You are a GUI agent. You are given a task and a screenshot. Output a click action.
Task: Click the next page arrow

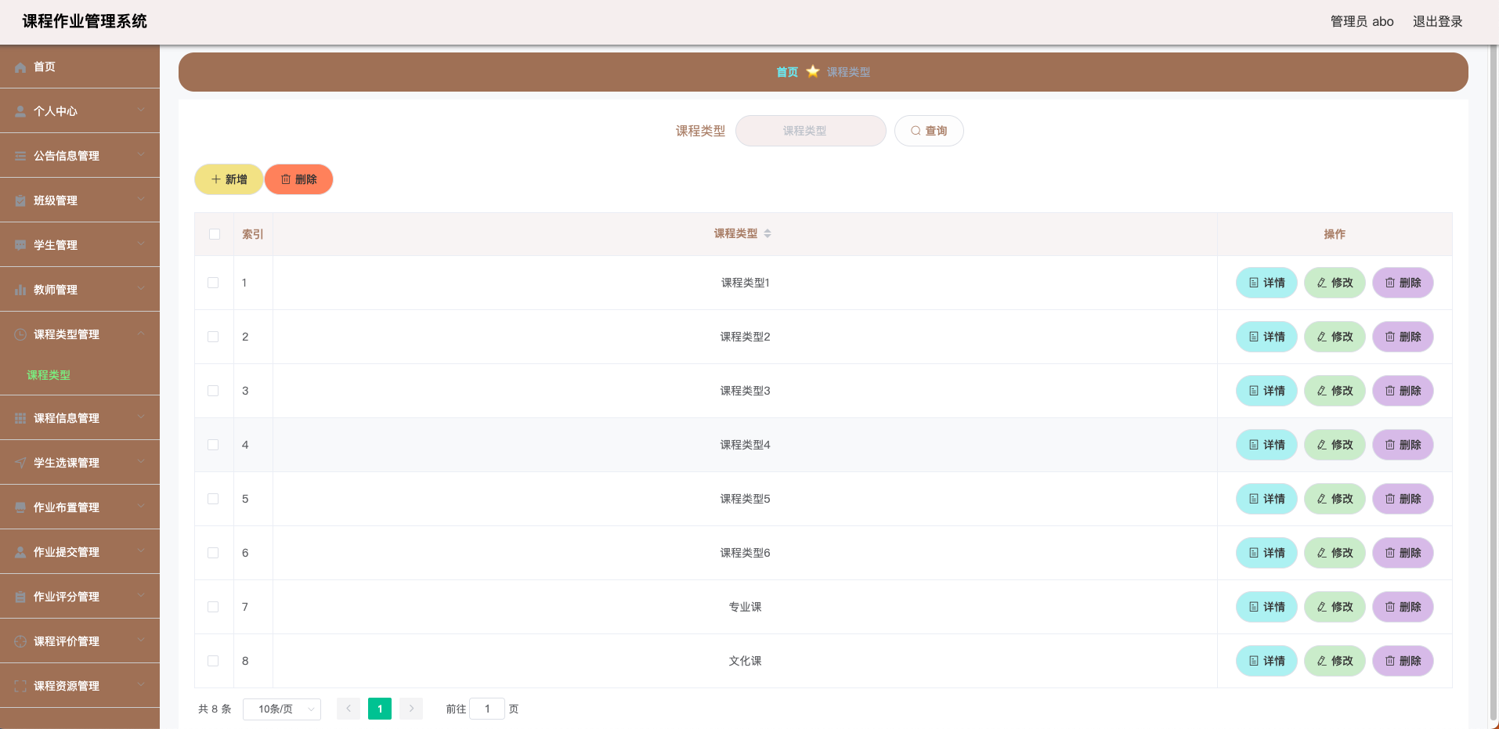coord(411,709)
